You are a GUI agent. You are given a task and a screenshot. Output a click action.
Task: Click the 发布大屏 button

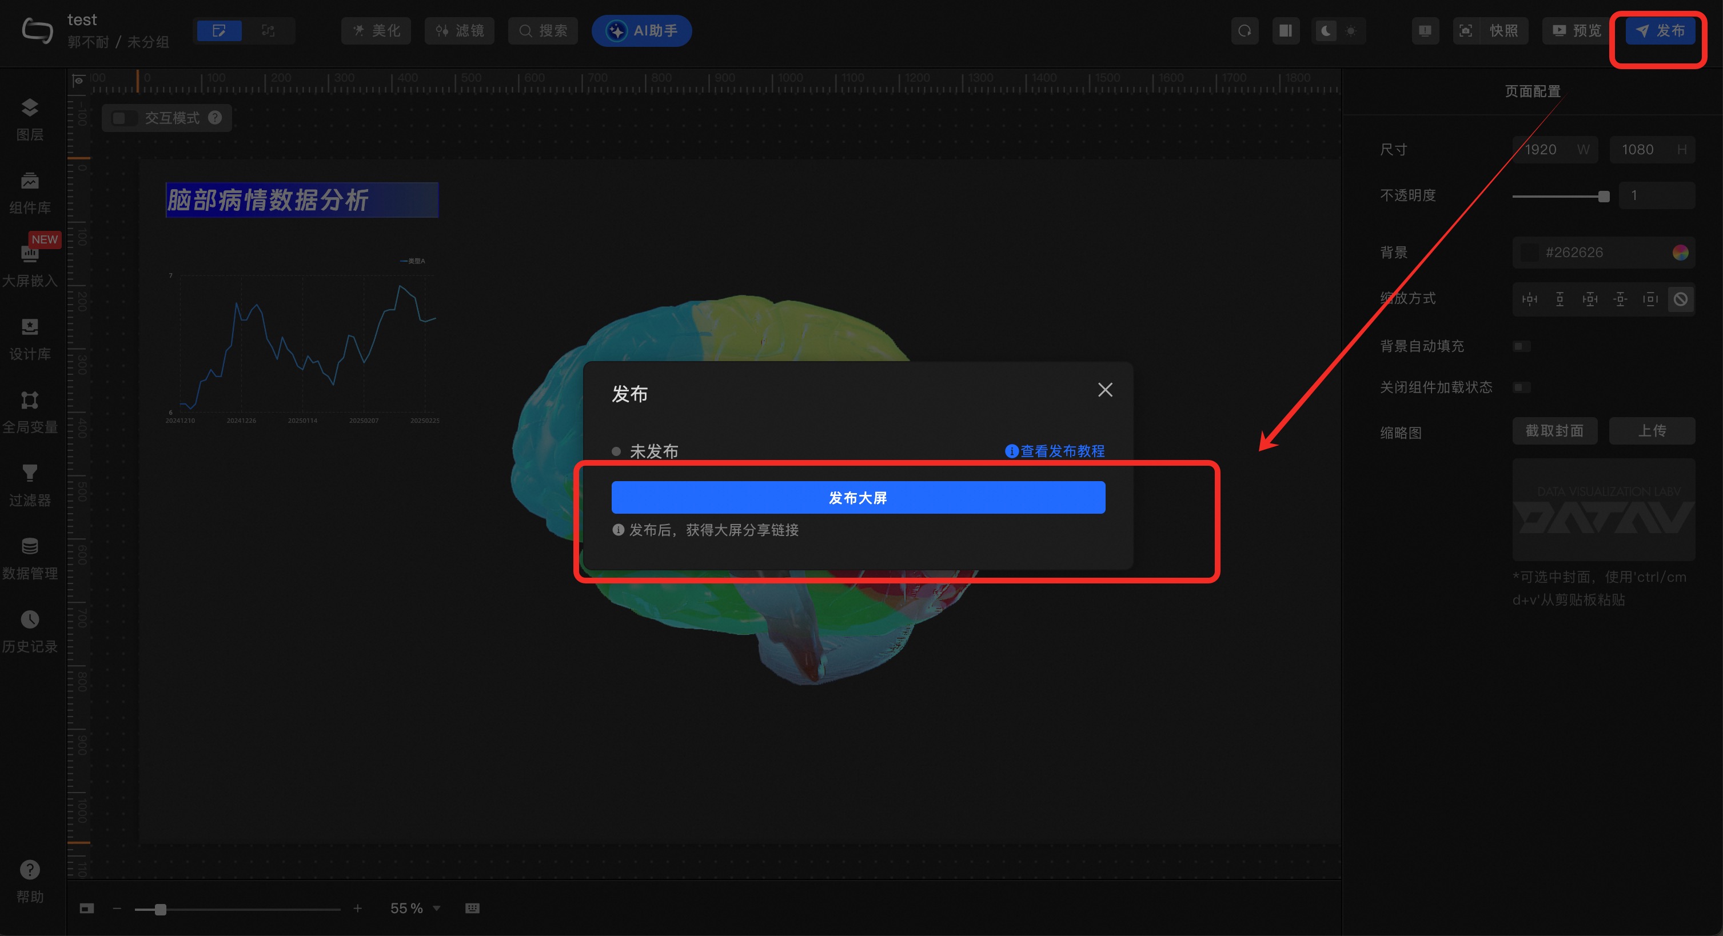coord(857,497)
